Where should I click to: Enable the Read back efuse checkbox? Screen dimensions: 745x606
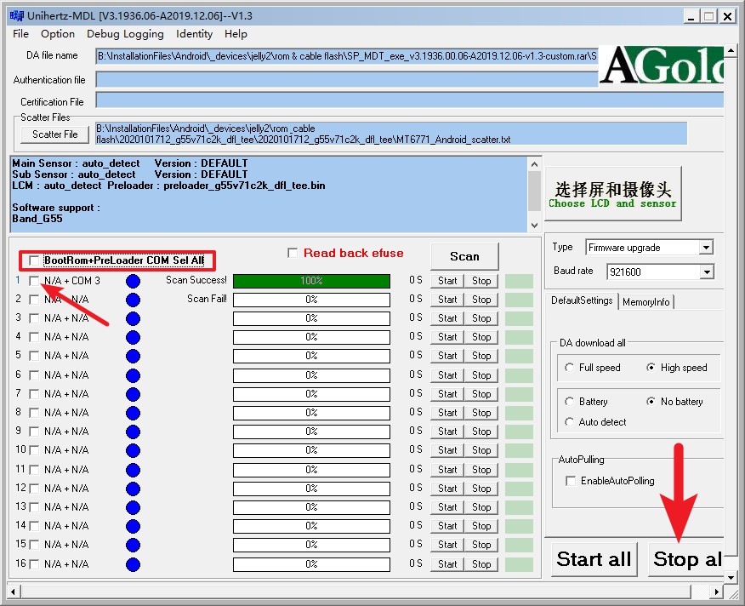coord(293,253)
